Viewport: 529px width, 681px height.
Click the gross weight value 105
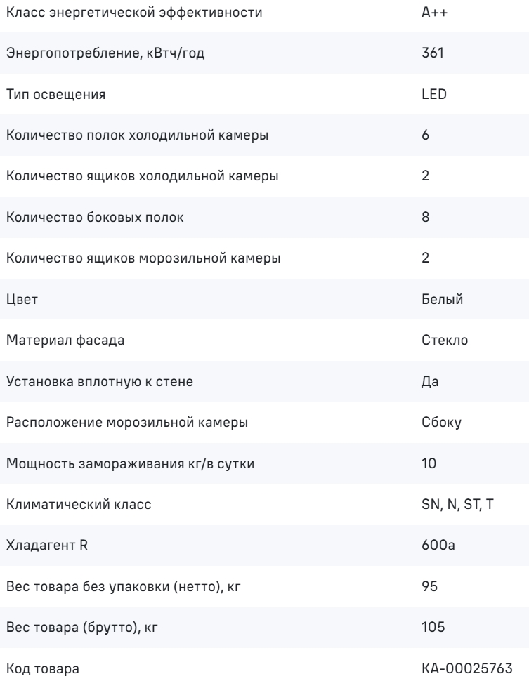(433, 627)
